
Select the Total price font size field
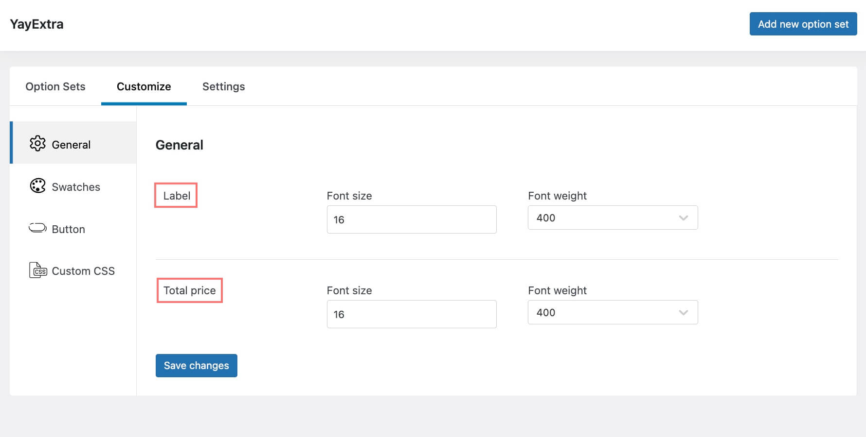pyautogui.click(x=411, y=314)
